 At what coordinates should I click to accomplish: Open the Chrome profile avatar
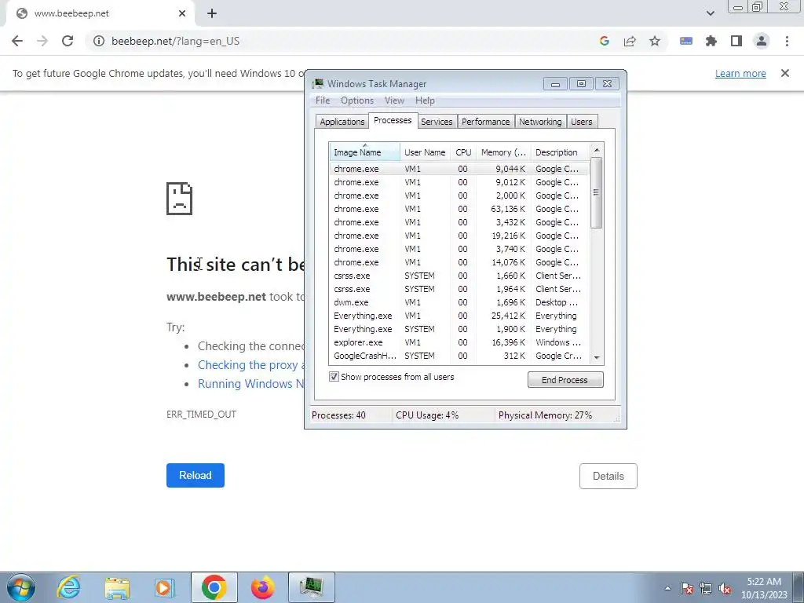pos(762,41)
